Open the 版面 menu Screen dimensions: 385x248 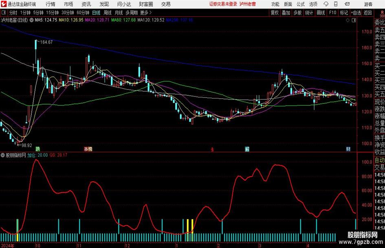(288, 4)
